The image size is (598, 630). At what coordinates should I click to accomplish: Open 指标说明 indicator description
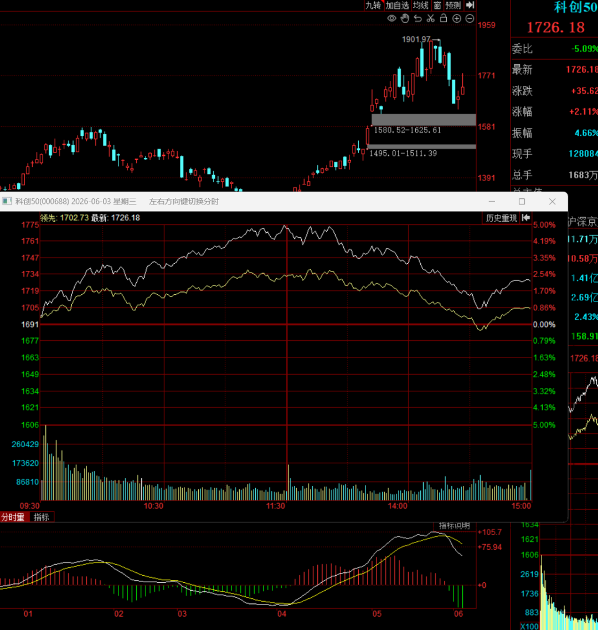454,525
